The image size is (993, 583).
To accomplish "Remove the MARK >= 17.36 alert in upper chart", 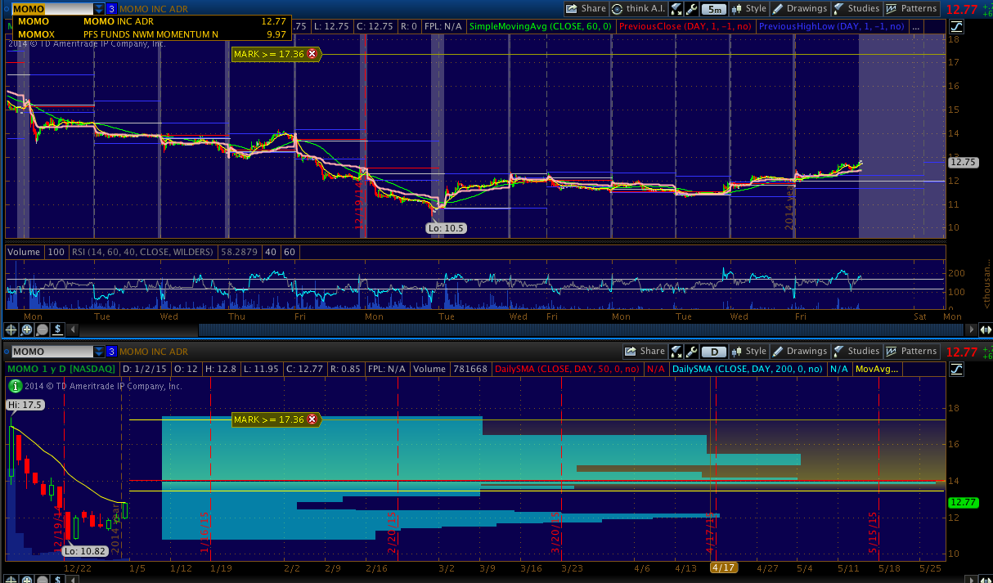I will [312, 54].
